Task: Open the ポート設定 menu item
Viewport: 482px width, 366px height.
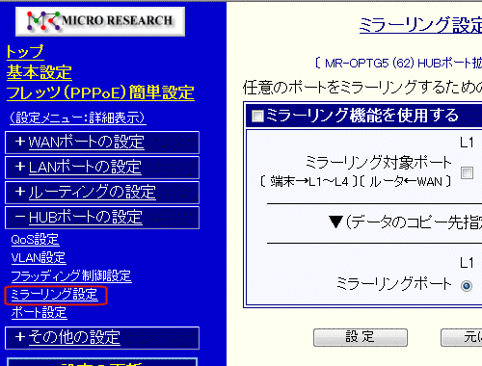Action: click(x=39, y=312)
